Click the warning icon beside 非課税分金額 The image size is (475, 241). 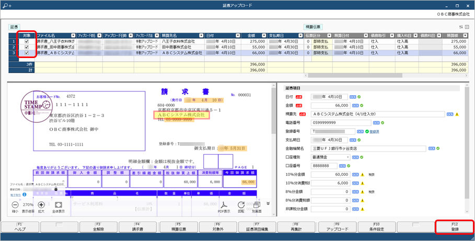pos(362,209)
